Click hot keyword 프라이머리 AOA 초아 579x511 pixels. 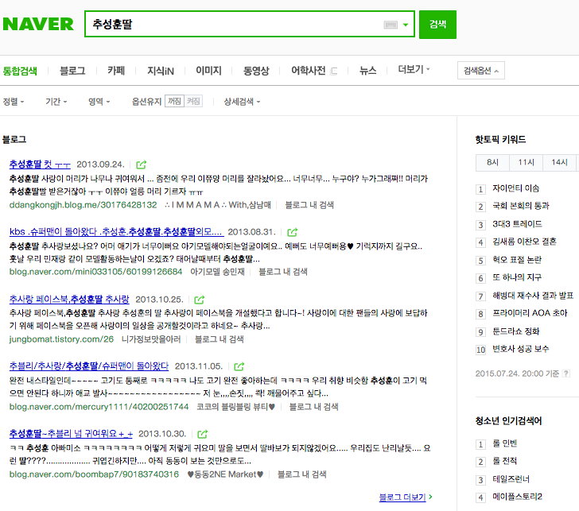pos(530,313)
